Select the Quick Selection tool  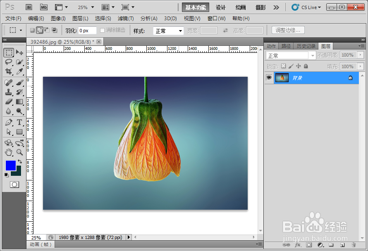click(x=20, y=62)
